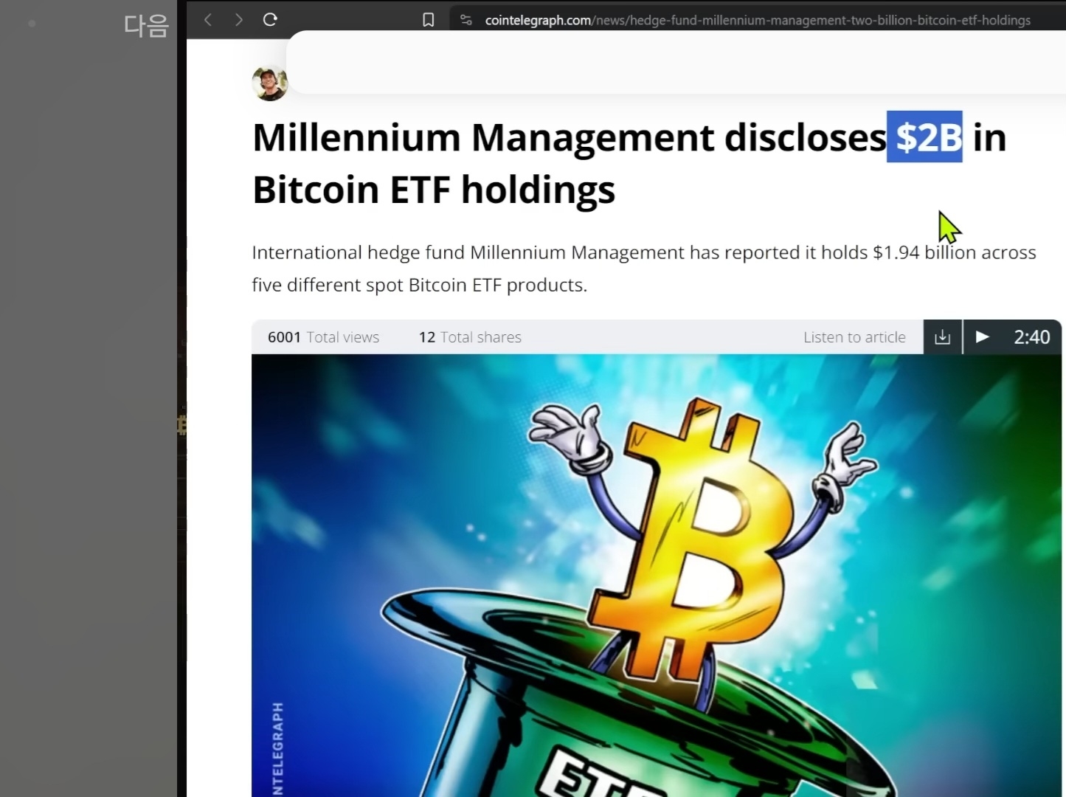This screenshot has width=1066, height=797.
Task: Go back to the previous page
Action: tap(208, 20)
